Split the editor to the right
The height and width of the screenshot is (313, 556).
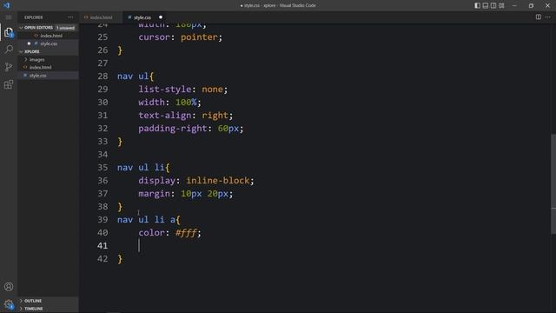(x=539, y=17)
